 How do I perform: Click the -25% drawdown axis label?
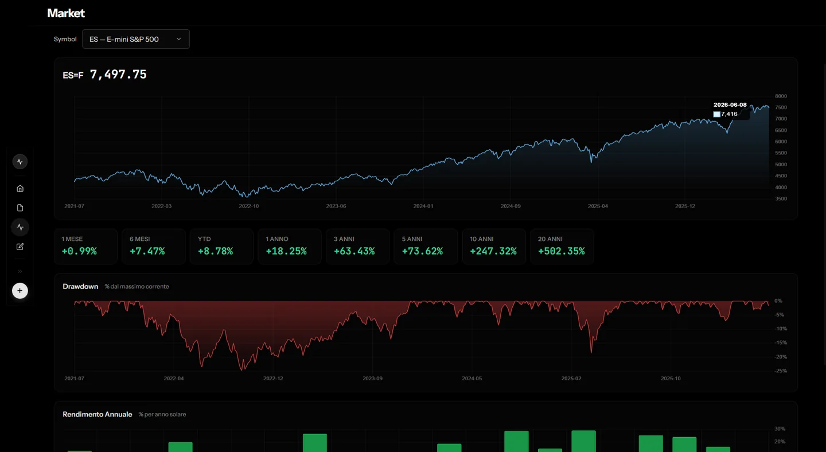click(781, 371)
